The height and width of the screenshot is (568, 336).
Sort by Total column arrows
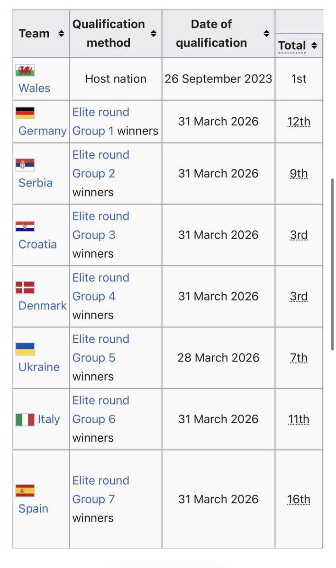[x=315, y=46]
